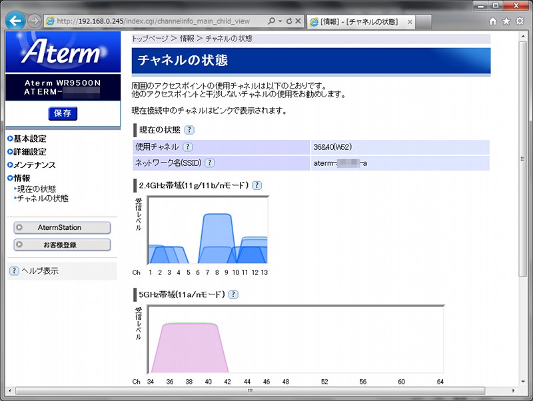Click help icon beside 使用チャネル

(187, 147)
